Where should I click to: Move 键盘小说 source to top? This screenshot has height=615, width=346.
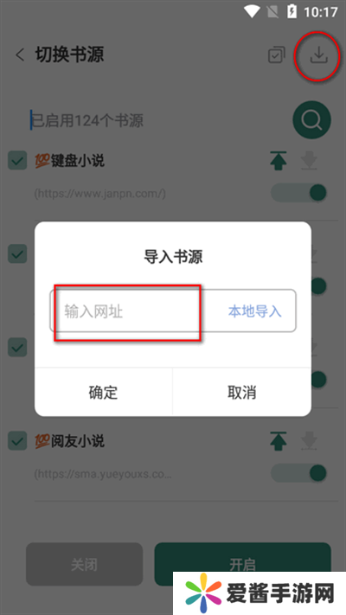[x=279, y=161]
